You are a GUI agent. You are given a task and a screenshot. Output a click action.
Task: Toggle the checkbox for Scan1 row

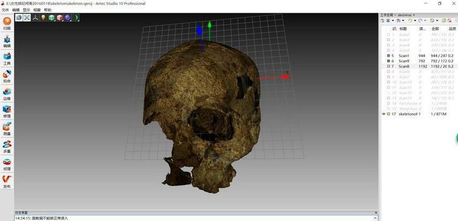pos(389,56)
